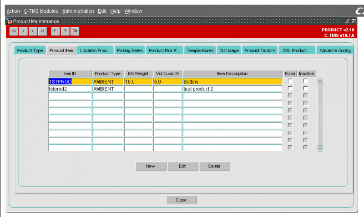
Task: Click the Item ID column header
Action: point(70,74)
